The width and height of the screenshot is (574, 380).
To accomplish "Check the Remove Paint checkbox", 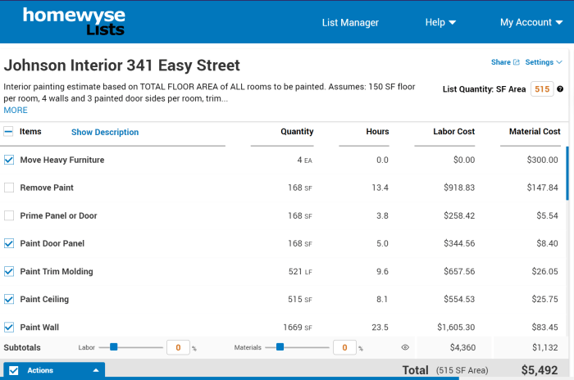I will (9, 188).
